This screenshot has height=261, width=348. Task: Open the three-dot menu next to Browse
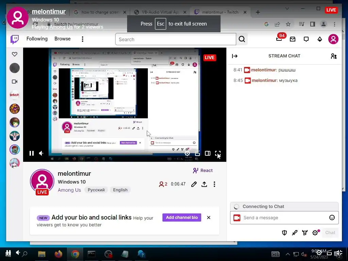coord(83,39)
